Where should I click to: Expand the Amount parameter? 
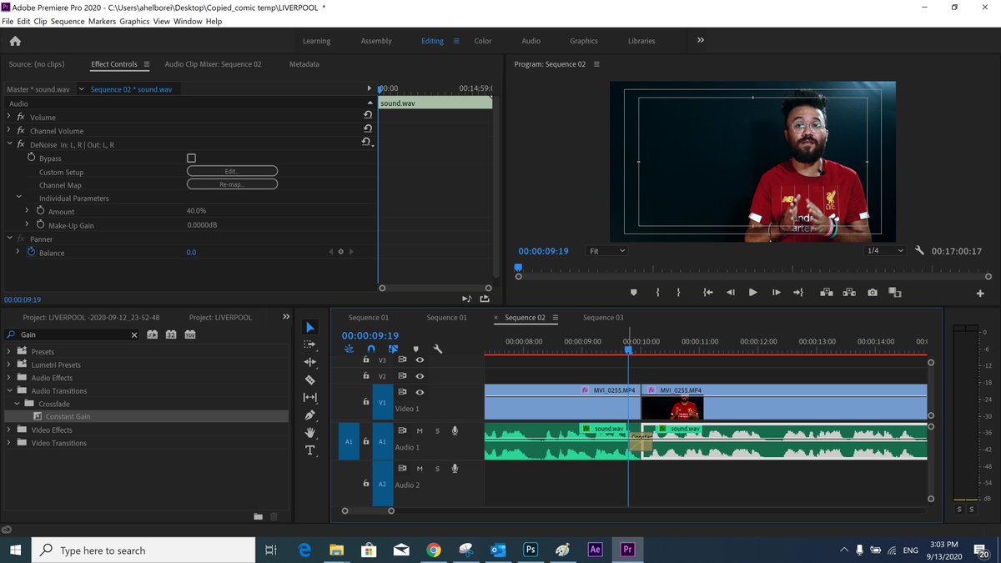(x=27, y=211)
